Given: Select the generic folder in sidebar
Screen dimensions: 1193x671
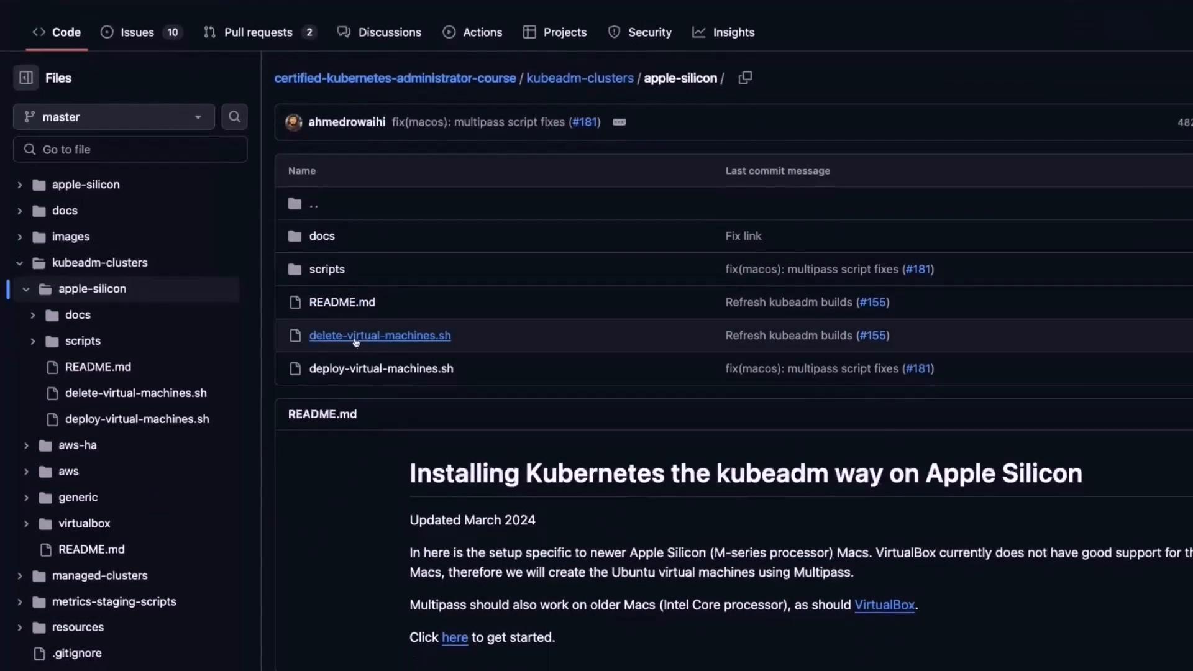Looking at the screenshot, I should [78, 498].
